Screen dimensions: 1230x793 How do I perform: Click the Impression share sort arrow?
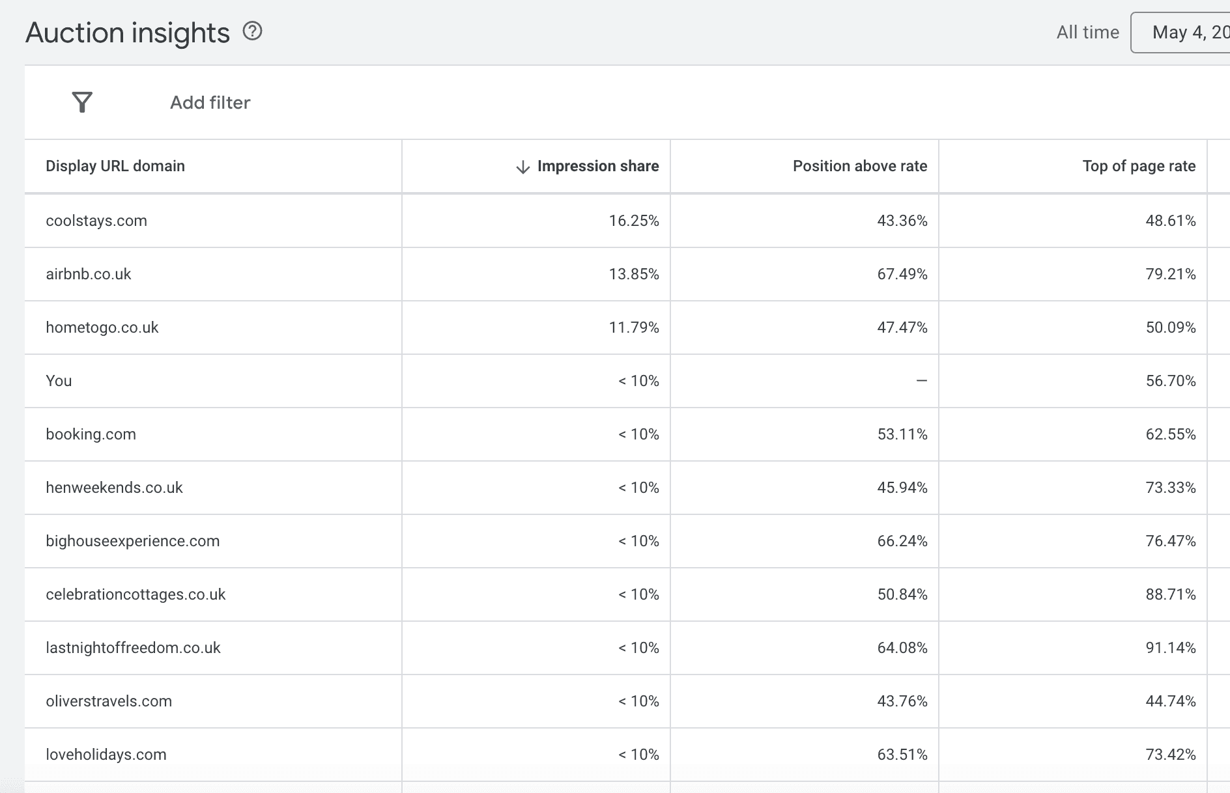click(x=521, y=166)
